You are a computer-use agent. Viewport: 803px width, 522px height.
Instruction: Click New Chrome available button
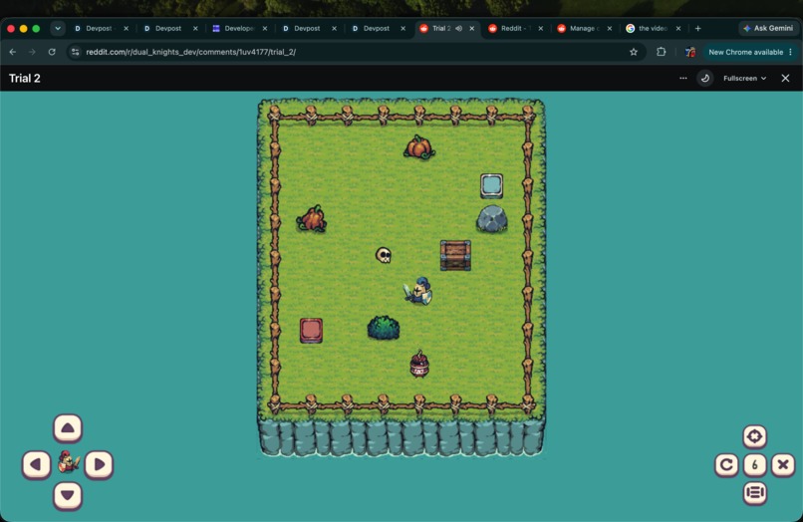(x=745, y=52)
